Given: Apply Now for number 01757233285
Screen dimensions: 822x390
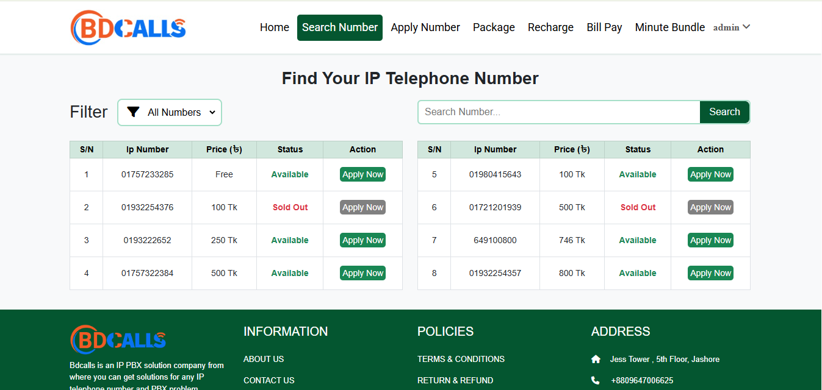Looking at the screenshot, I should tap(362, 175).
